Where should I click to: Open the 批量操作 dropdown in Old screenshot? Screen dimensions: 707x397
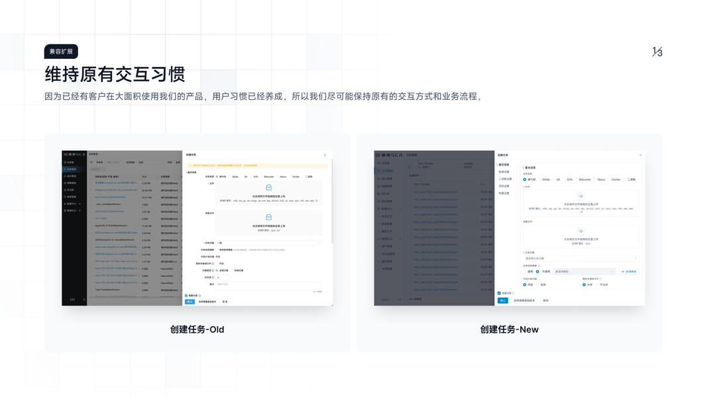tap(97, 169)
